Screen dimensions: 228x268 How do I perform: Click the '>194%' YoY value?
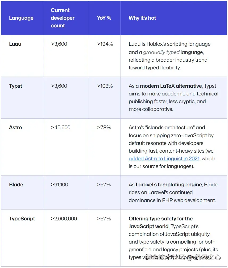point(105,44)
